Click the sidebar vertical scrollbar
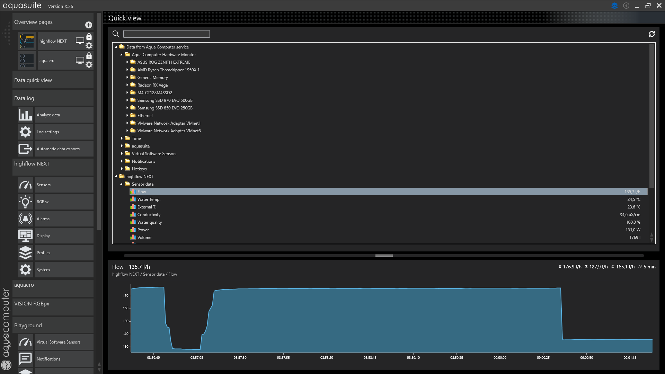The image size is (665, 374). click(x=99, y=121)
